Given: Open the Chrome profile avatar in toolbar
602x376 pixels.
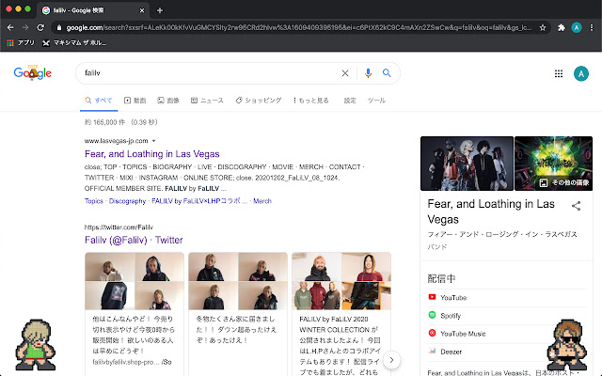Looking at the screenshot, I should click(x=577, y=27).
